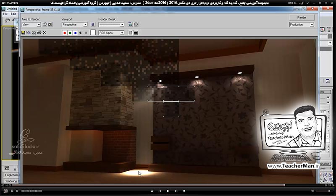This screenshot has width=336, height=196.
Task: Adjust the KMPlayer volume slider
Action: (323, 191)
